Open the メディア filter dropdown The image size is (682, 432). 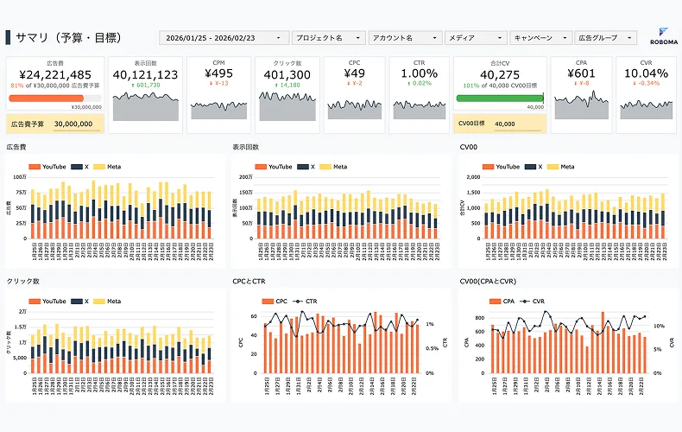click(x=475, y=38)
